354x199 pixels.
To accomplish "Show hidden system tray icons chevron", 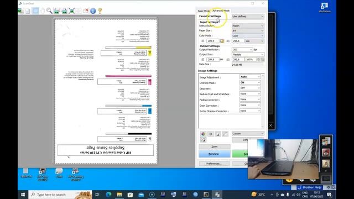I will click(272, 195).
